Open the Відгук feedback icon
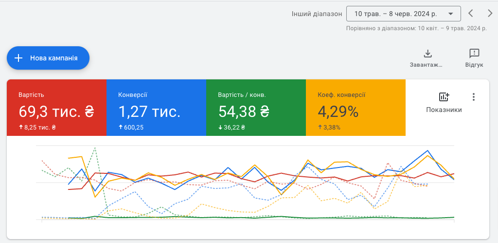This screenshot has width=498, height=243. (x=474, y=54)
